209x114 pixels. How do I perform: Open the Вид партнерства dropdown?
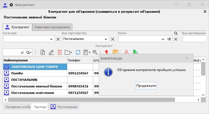click(x=106, y=39)
